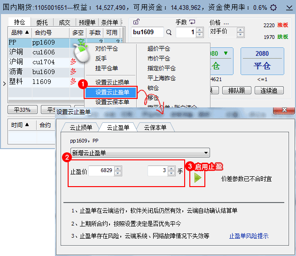Image resolution: width=296 pixels, height=256 pixels.
Task: Open the 对手价 price type dropdown
Action: click(x=240, y=32)
